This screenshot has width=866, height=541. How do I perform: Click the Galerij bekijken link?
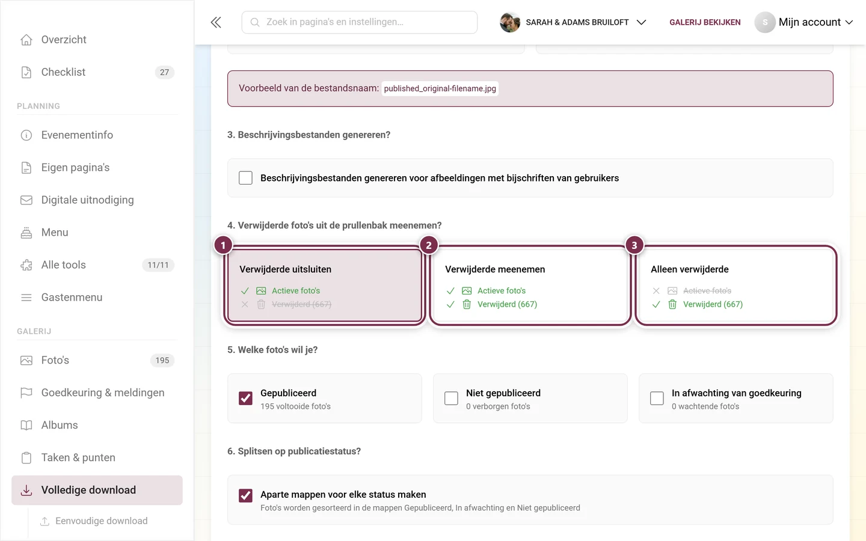705,22
